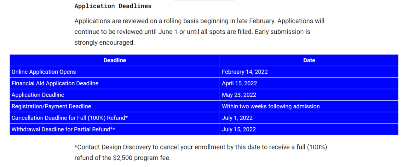The width and height of the screenshot is (403, 167).
Task: Select the Registration/Payment Deadline cell
Action: pyautogui.click(x=51, y=106)
